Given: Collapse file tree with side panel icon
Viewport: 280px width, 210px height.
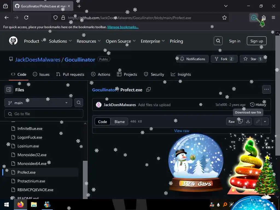Looking at the screenshot, I should point(9,89).
